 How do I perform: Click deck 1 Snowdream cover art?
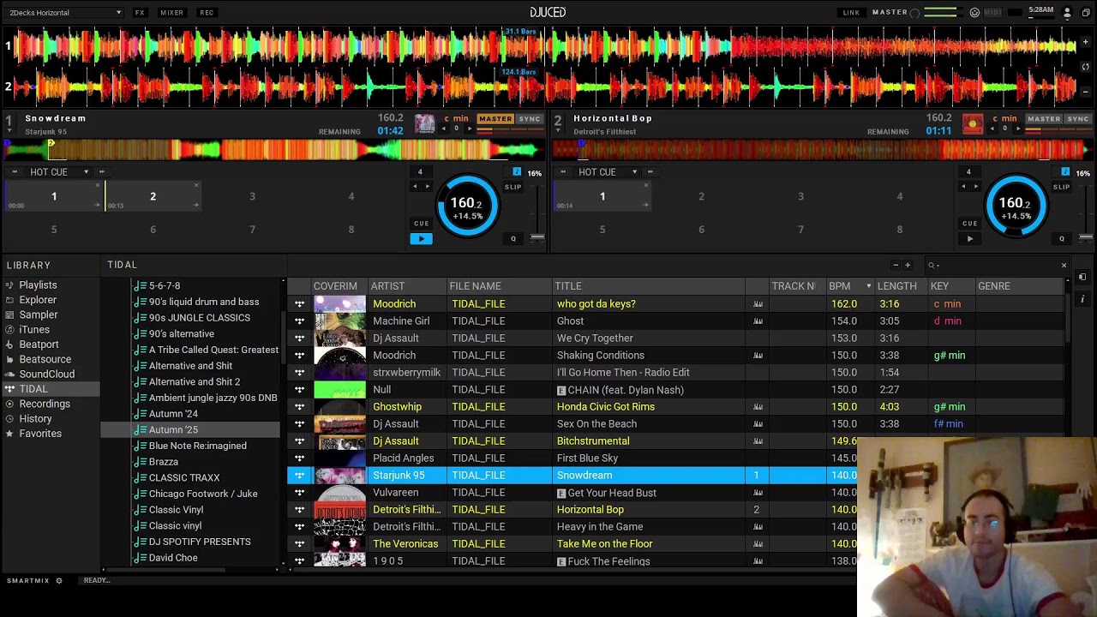(x=425, y=124)
